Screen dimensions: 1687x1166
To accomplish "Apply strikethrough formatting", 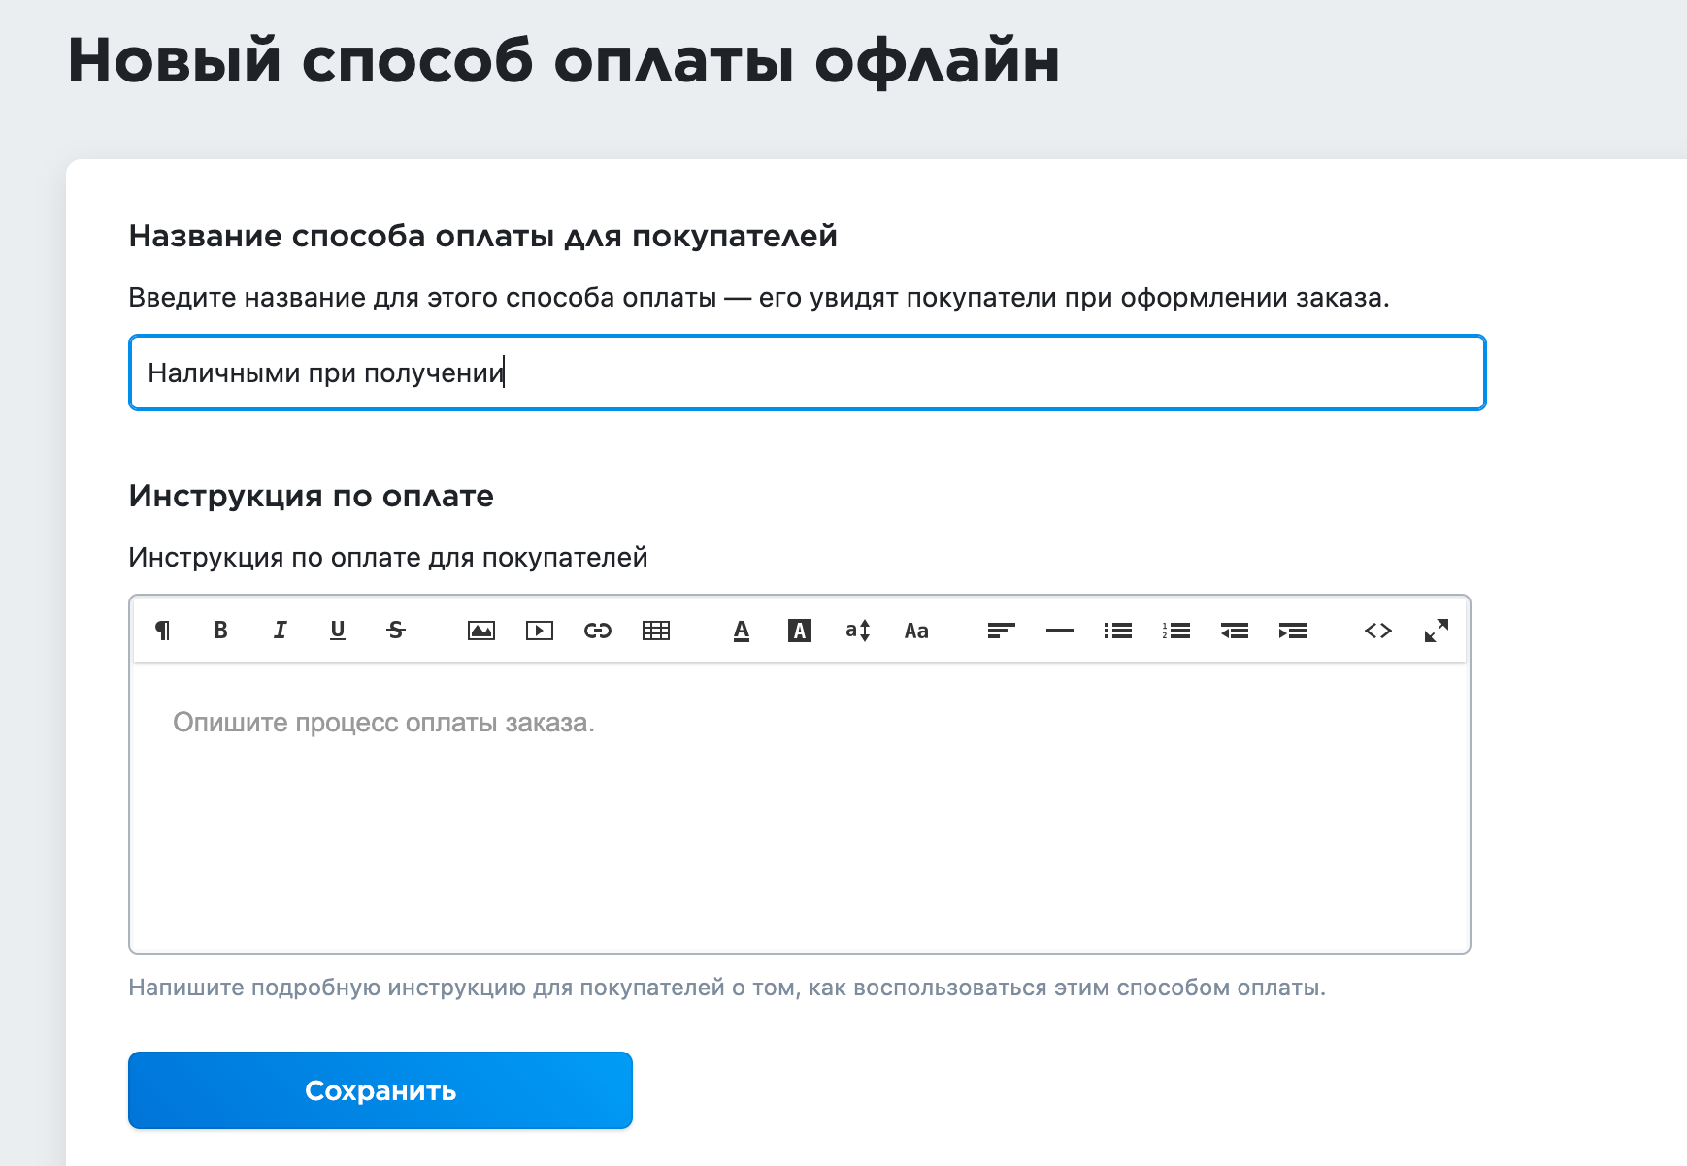I will pos(396,631).
